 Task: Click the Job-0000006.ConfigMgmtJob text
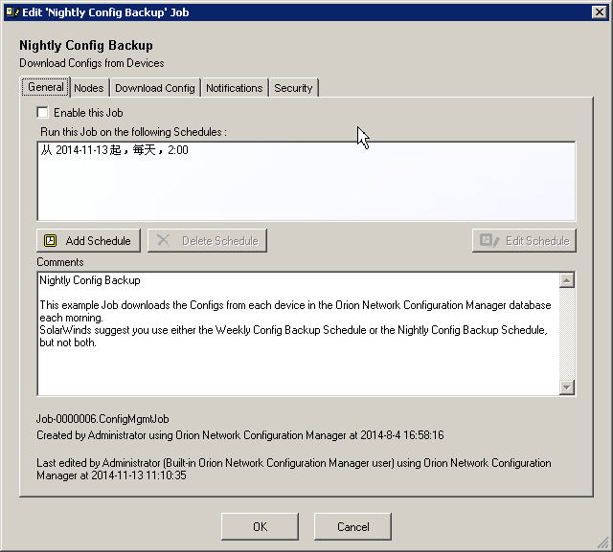(102, 419)
